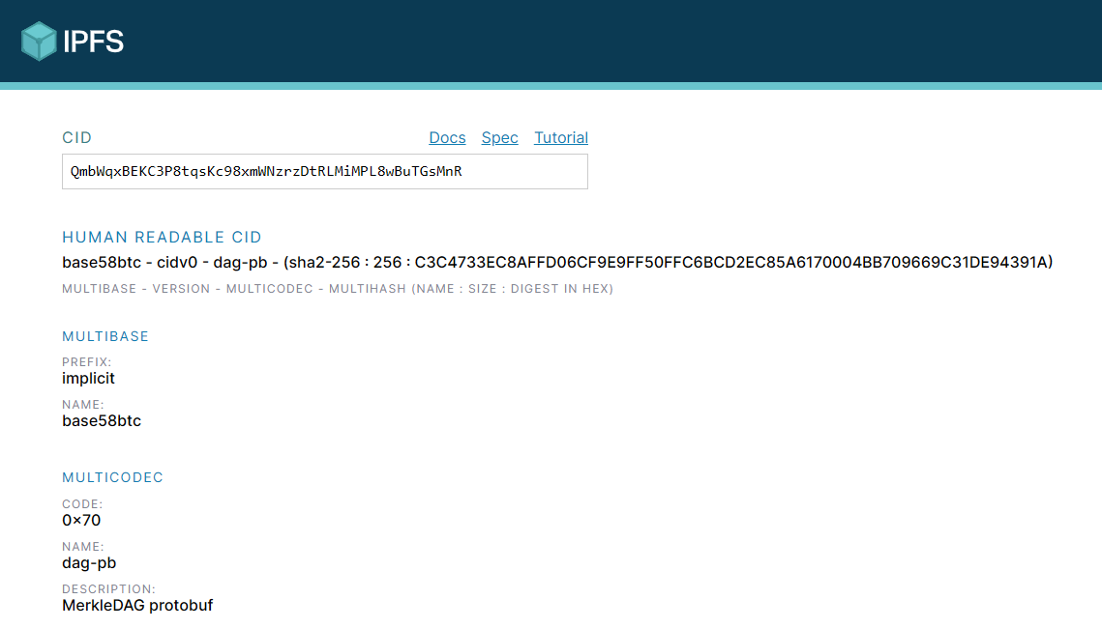
Task: Click the HUMAN READABLE CID heading
Action: [x=161, y=237]
